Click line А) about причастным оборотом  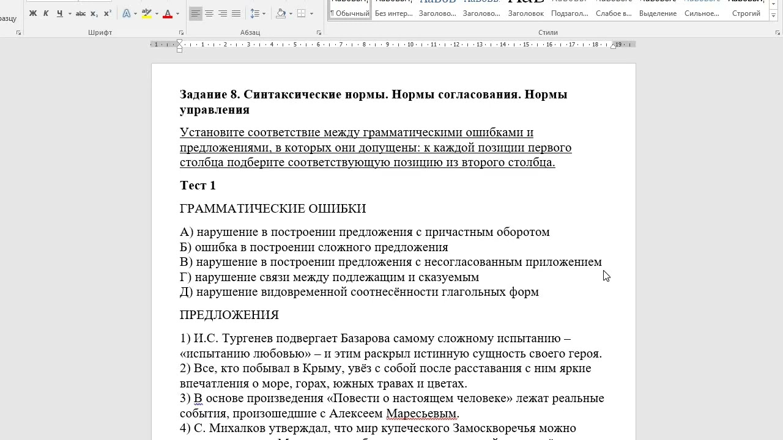pyautogui.click(x=365, y=232)
